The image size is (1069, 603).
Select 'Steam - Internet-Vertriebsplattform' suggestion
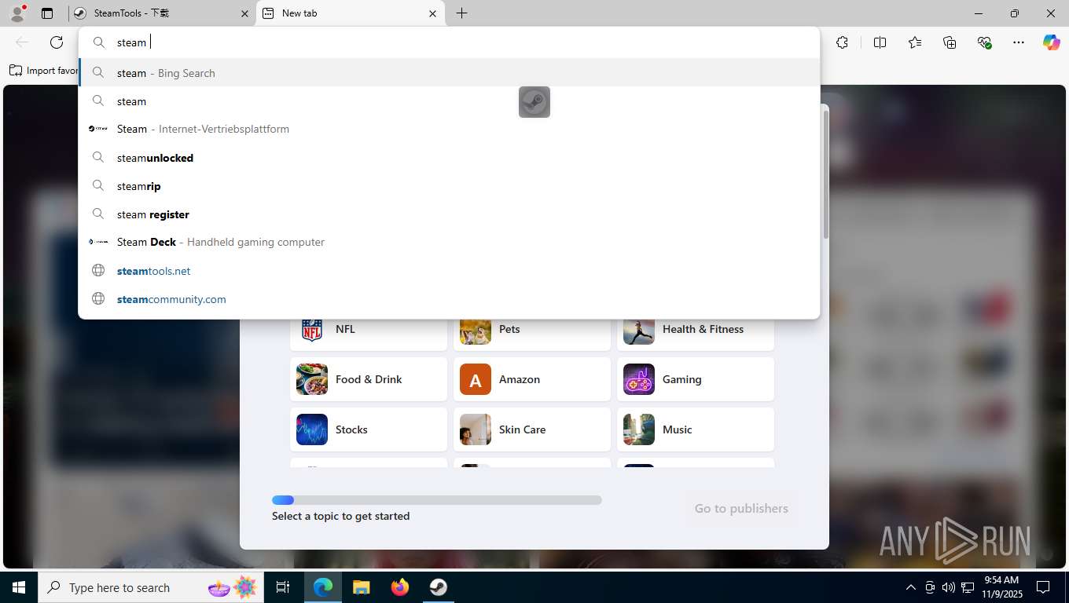(449, 129)
